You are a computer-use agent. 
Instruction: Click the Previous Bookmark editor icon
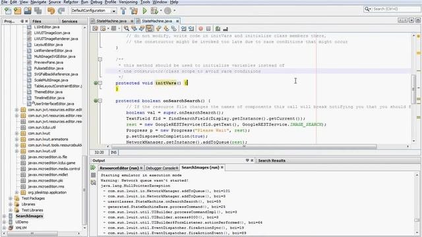[x=158, y=28]
